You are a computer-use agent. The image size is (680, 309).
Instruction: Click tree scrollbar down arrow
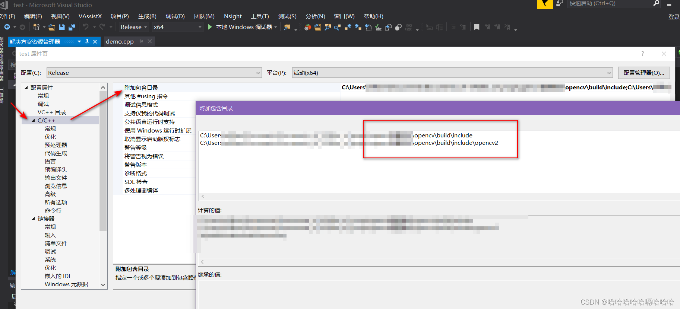pos(103,285)
